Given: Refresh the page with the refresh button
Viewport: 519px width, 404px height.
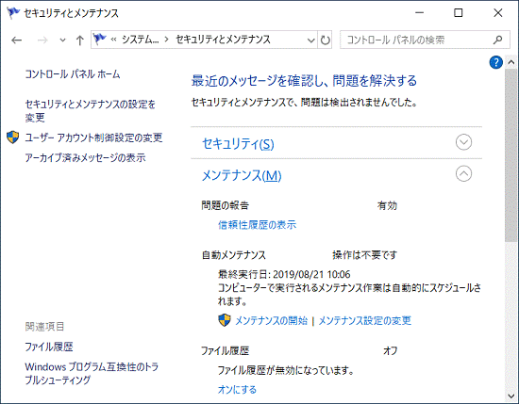Looking at the screenshot, I should point(325,40).
